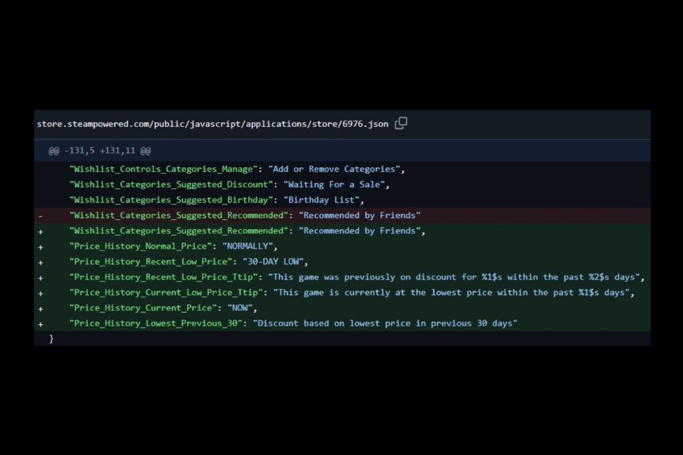This screenshot has width=683, height=455.
Task: Click plus marker beside Price_History_Lowest_Previous_30 line
Action: (41, 324)
